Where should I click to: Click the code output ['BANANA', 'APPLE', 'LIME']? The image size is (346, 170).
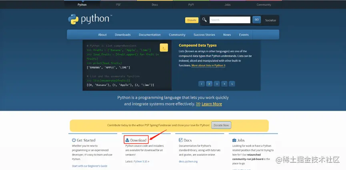pos(108,68)
